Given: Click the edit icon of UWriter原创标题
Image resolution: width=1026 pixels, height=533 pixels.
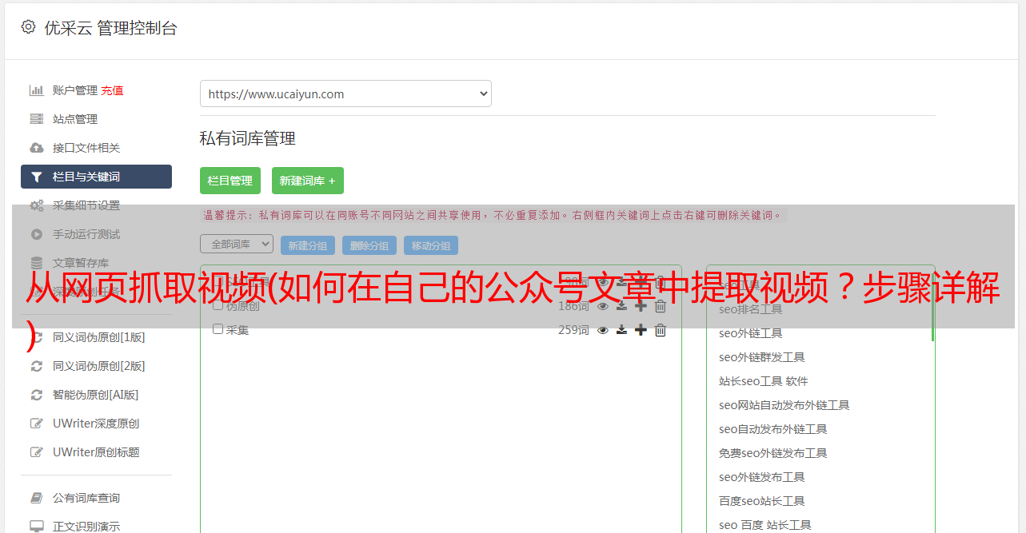Looking at the screenshot, I should pos(36,452).
